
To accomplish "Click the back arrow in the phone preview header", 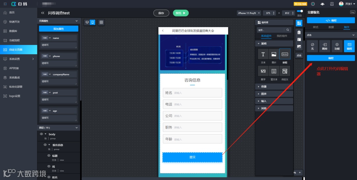I will [x=163, y=31].
